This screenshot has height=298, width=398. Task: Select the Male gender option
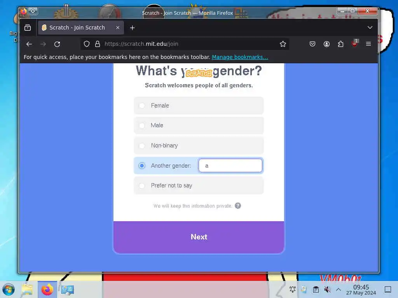click(x=199, y=125)
